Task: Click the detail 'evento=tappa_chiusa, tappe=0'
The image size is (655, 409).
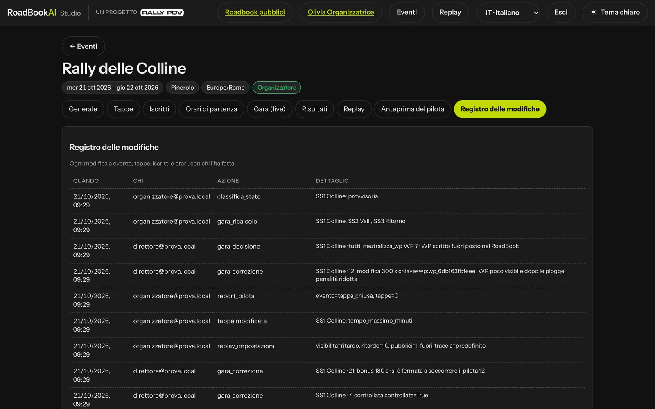Action: tap(357, 296)
